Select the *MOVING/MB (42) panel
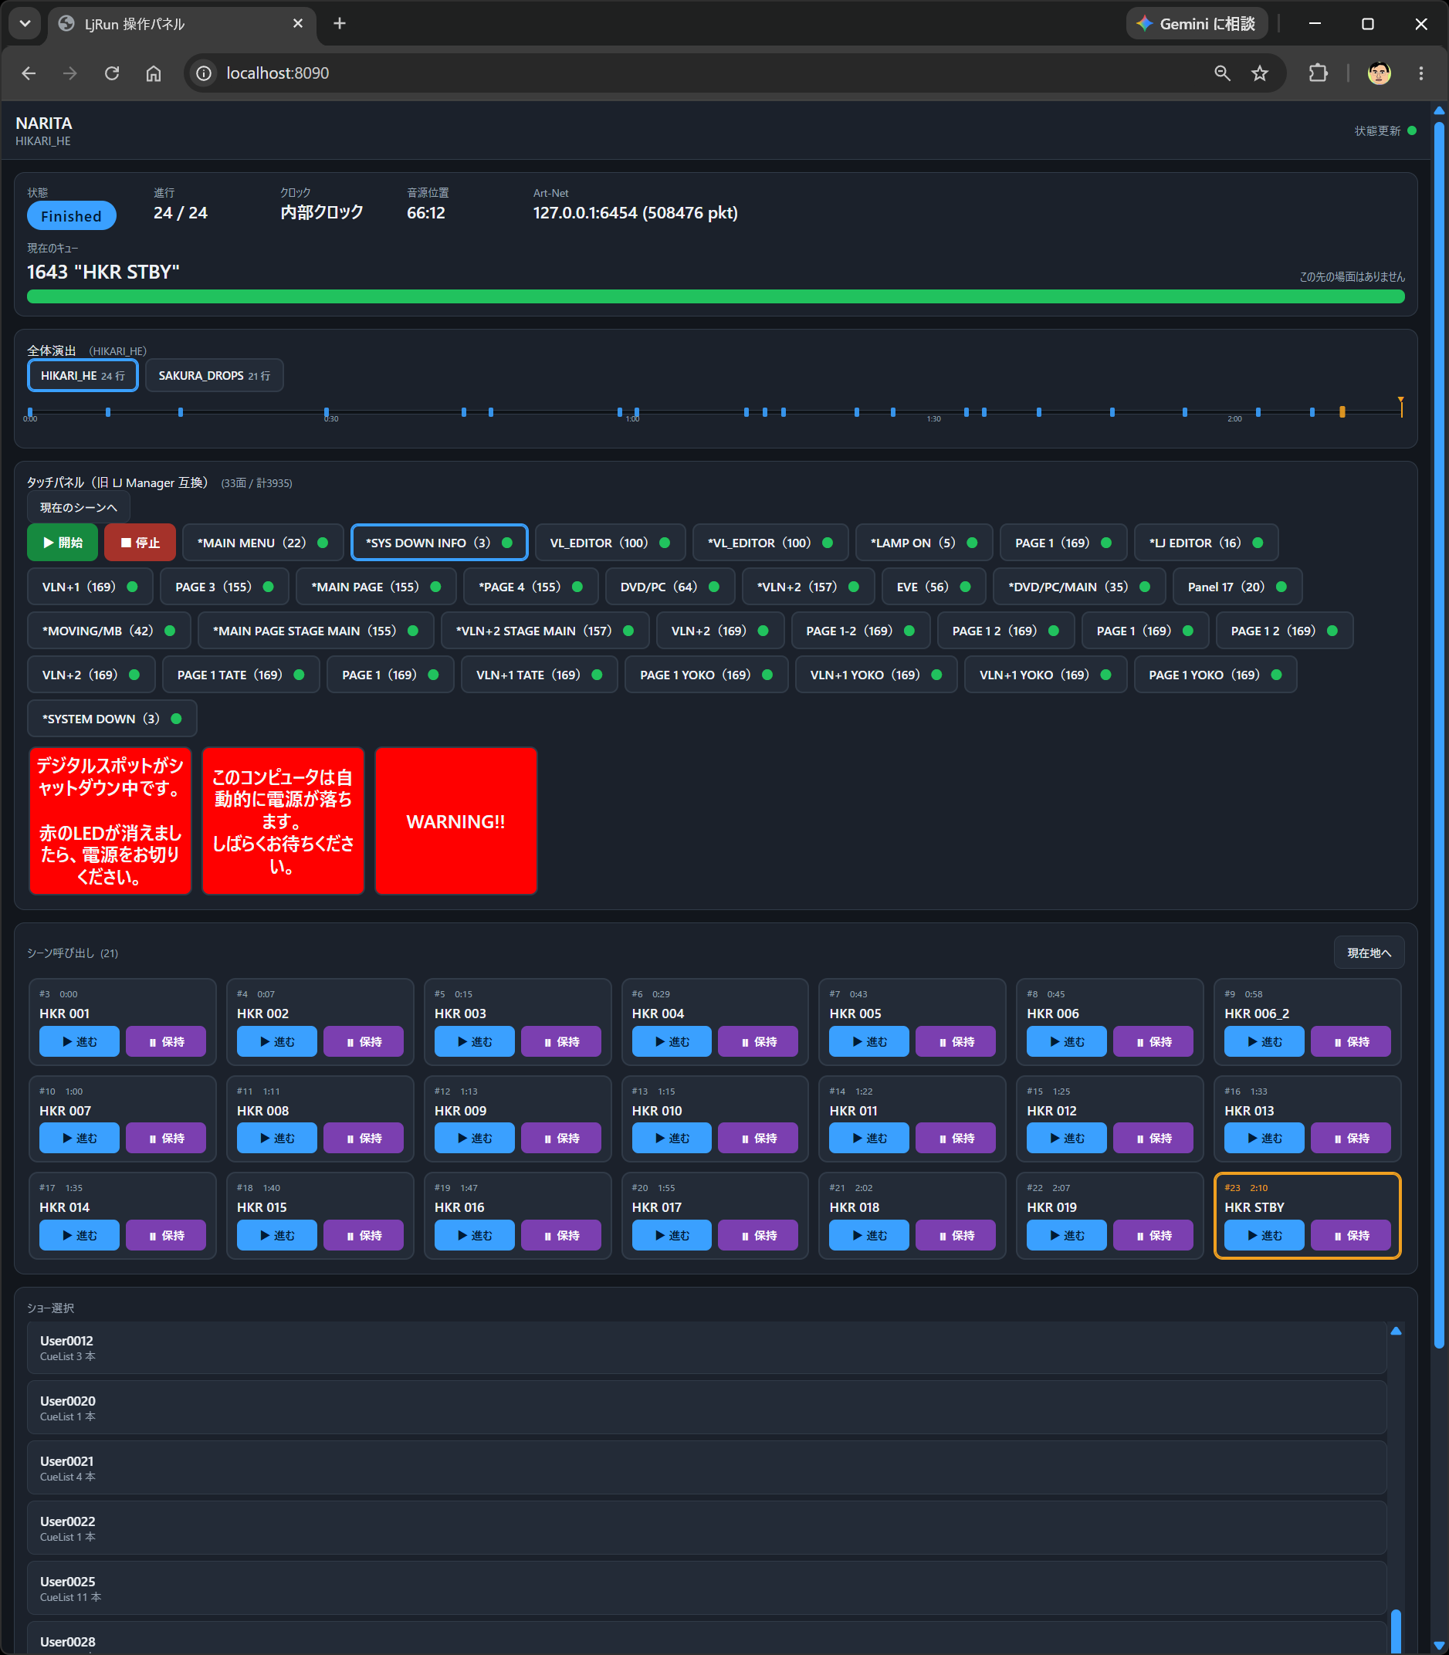 click(108, 631)
